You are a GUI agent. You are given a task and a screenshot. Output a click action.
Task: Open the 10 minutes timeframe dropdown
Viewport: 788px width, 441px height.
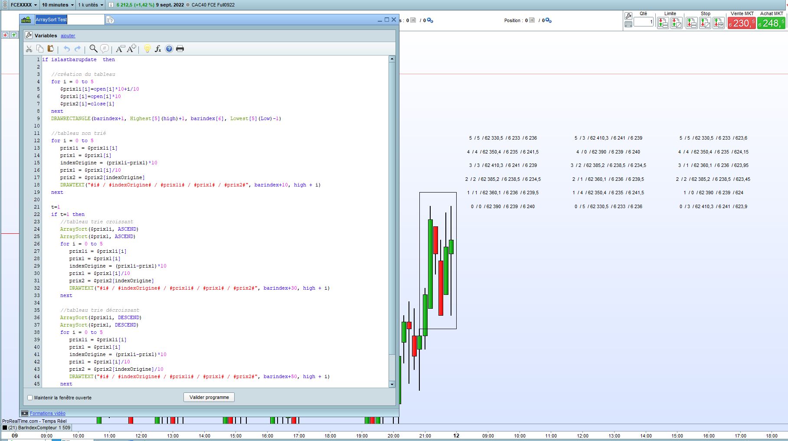[58, 5]
